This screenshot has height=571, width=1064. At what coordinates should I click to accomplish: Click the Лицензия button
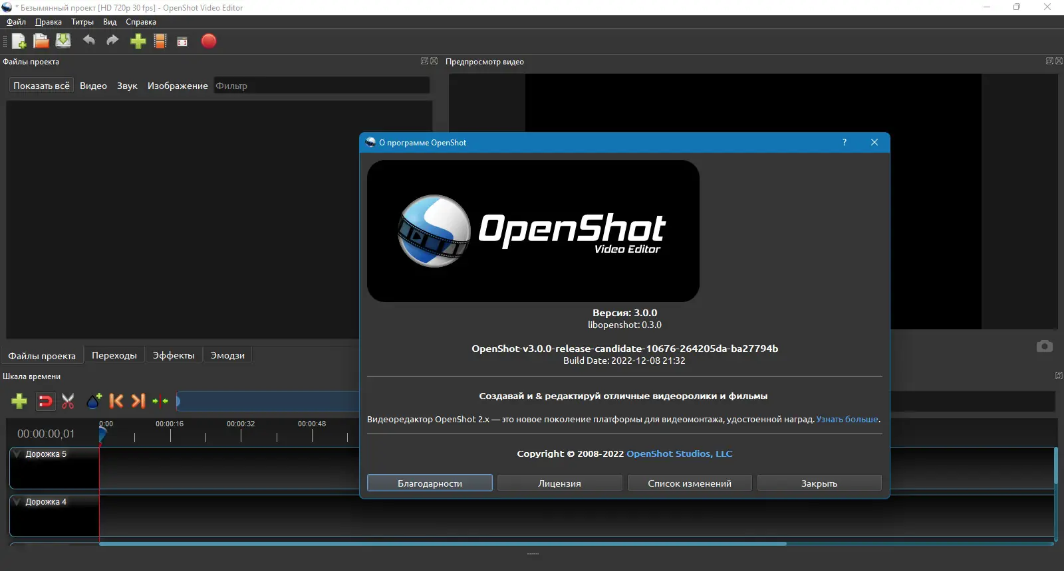559,483
